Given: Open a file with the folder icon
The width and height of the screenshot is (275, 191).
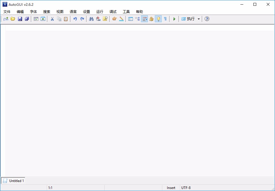Looking at the screenshot, I should pyautogui.click(x=13, y=19).
